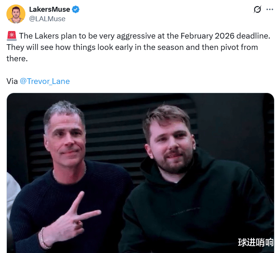
Task: Click the blue verified checkmark badge
Action: point(76,9)
